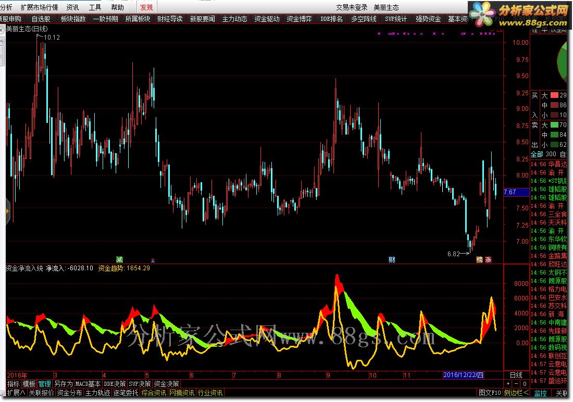Viewport: 573px width, 402px height.
Task: Open the DDE排名 toolbar button
Action: pyautogui.click(x=331, y=19)
